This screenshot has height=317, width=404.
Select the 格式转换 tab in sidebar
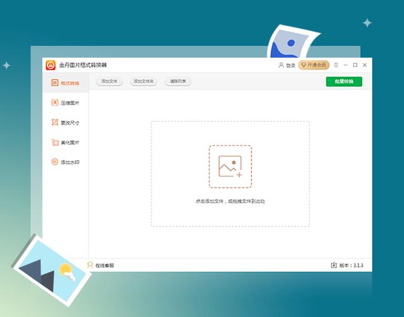[65, 82]
